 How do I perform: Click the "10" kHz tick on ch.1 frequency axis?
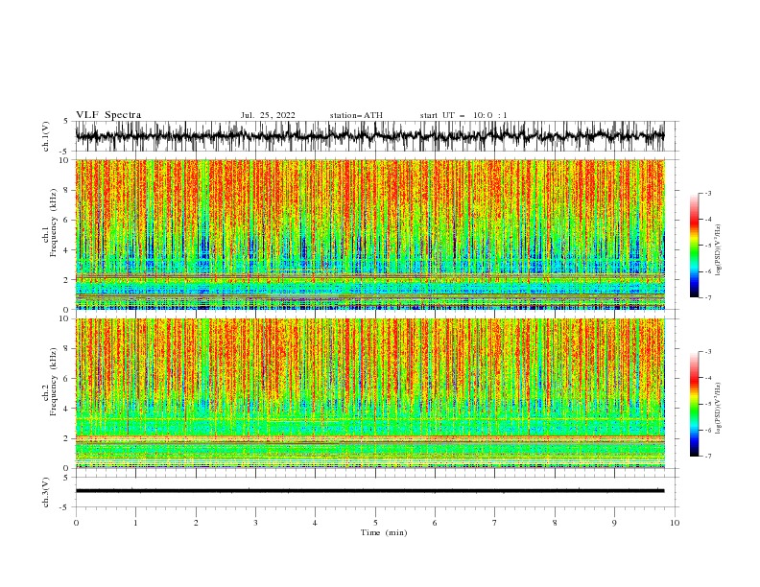[64, 160]
